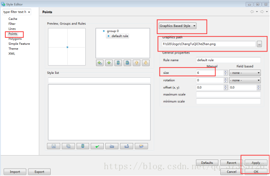Click the Cancel button

[231, 172]
